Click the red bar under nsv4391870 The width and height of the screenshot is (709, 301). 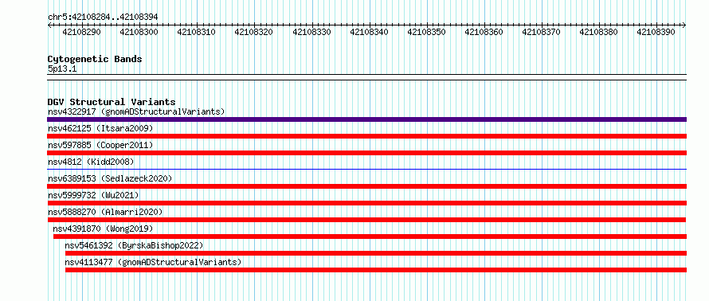370,236
